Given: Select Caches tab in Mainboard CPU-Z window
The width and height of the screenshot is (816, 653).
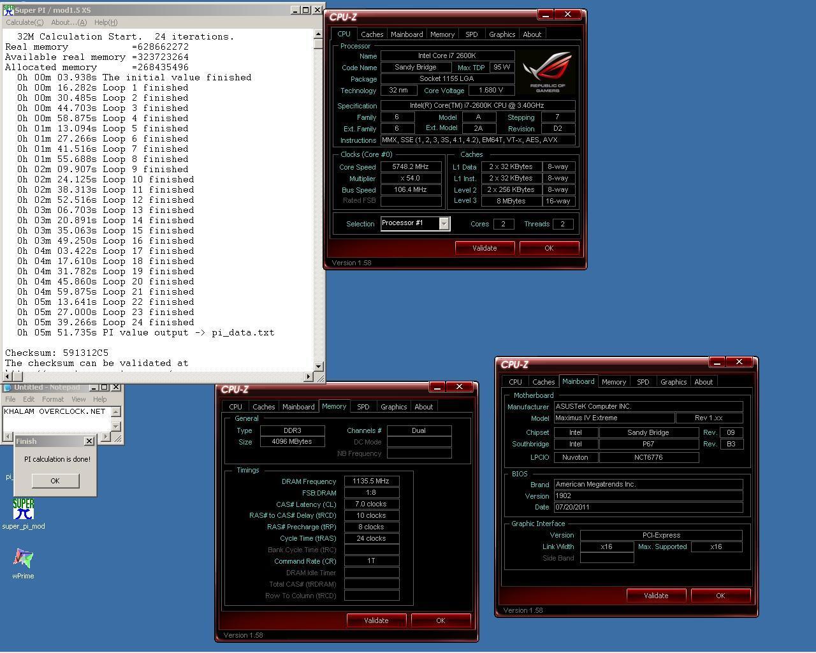Looking at the screenshot, I should pyautogui.click(x=543, y=382).
